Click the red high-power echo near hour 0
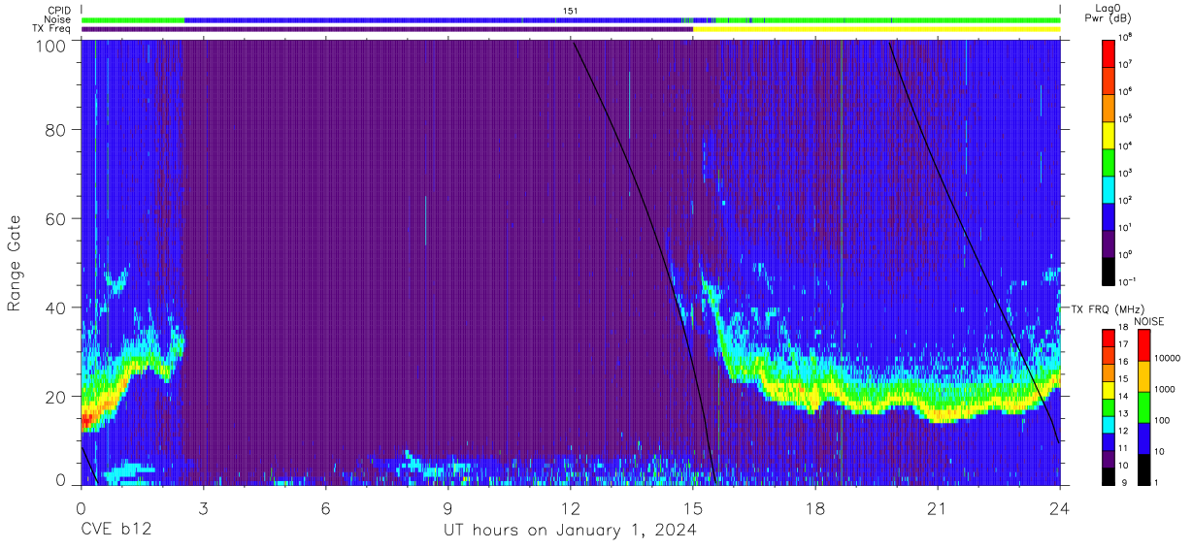 (x=85, y=420)
